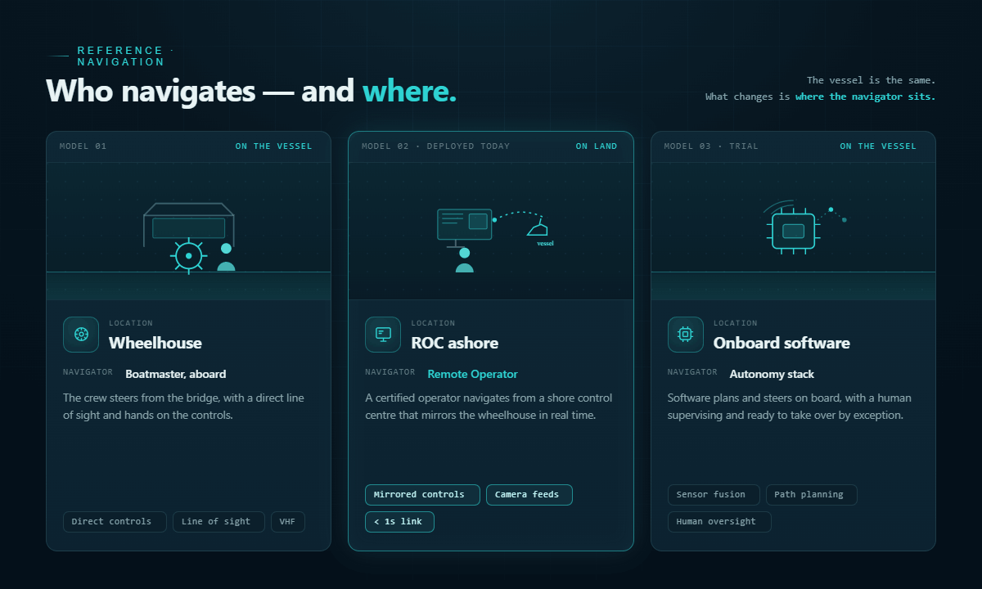This screenshot has height=589, width=982.
Task: Click the wheelhouse window in Model 01 illustration
Action: point(189,228)
